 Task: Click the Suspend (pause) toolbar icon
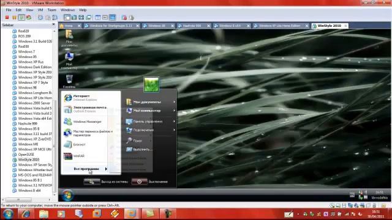click(14, 18)
